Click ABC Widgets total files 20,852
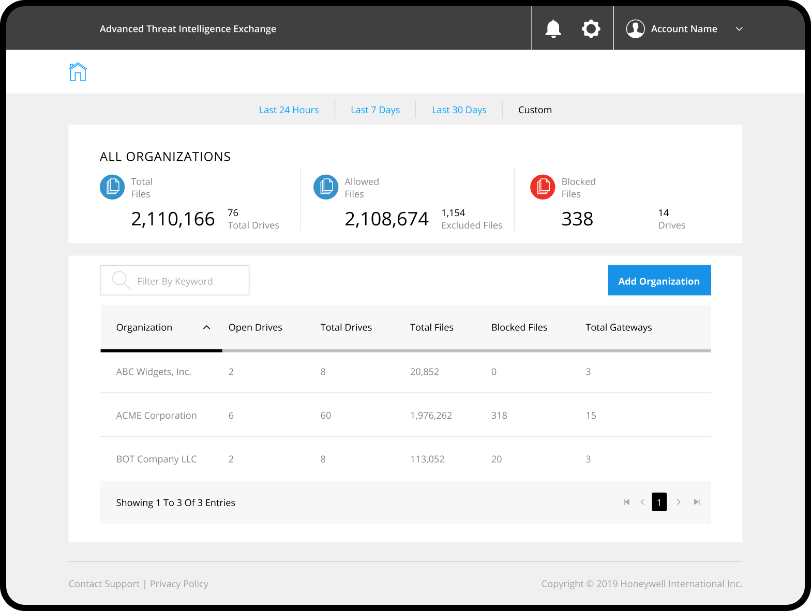 [424, 372]
